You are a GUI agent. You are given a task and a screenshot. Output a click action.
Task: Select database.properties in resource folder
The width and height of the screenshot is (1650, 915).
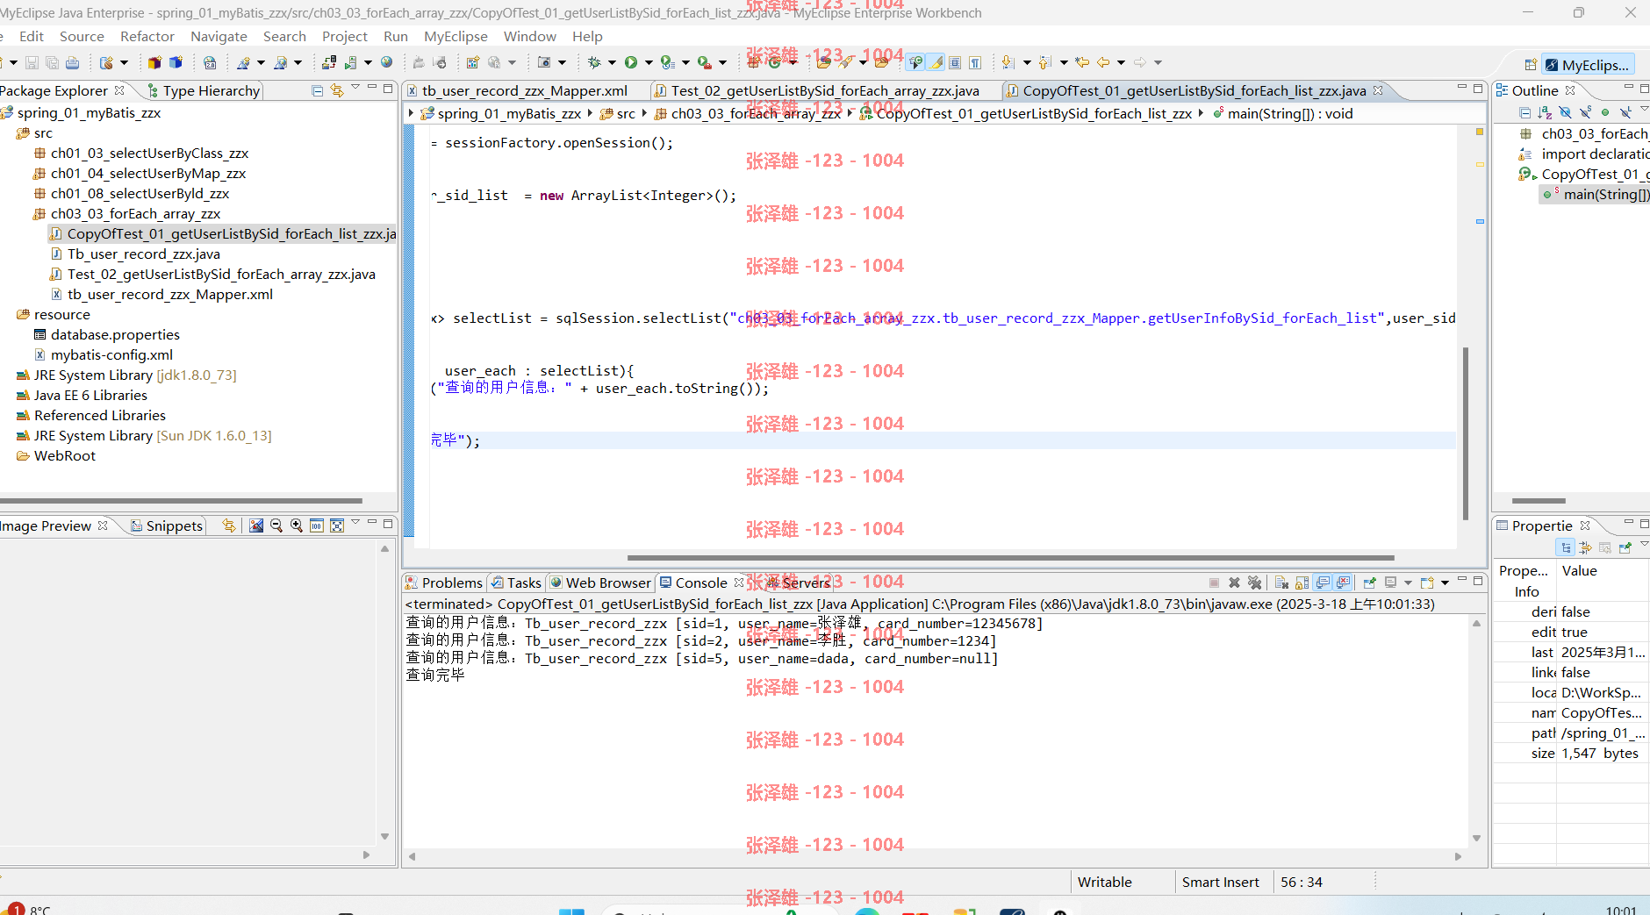115,334
